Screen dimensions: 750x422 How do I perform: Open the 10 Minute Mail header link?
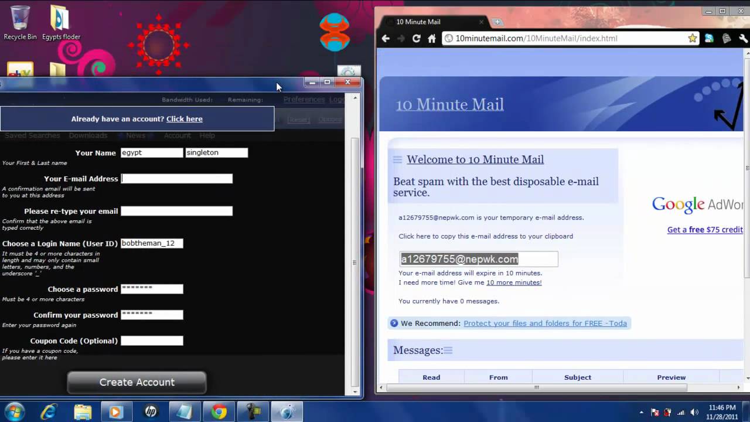point(449,104)
